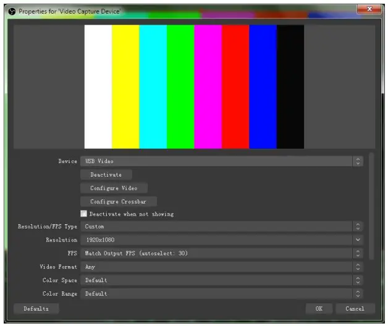Screen dimensions: 388x326
Task: Click the FPS label text
Action: pos(72,253)
